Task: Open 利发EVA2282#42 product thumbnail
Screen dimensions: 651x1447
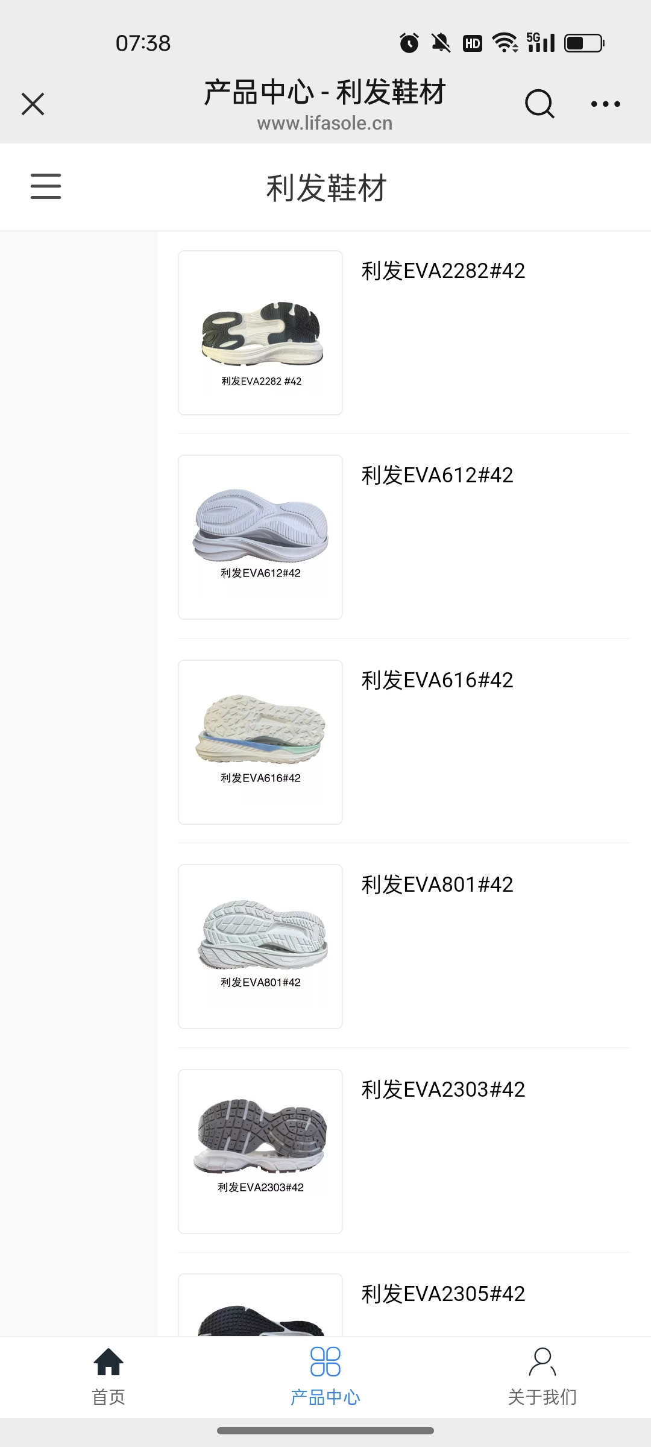Action: (260, 333)
